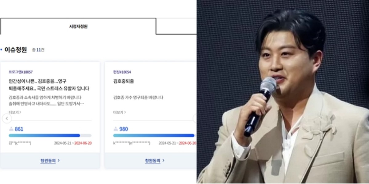Screen dimensions: 369x184
Task: Open the 인간성이 나쁜.. 김호중을 petition title
Action: [49, 85]
